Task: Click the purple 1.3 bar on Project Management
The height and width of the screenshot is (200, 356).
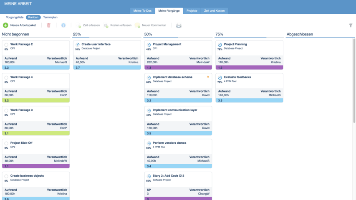Action: click(178, 67)
